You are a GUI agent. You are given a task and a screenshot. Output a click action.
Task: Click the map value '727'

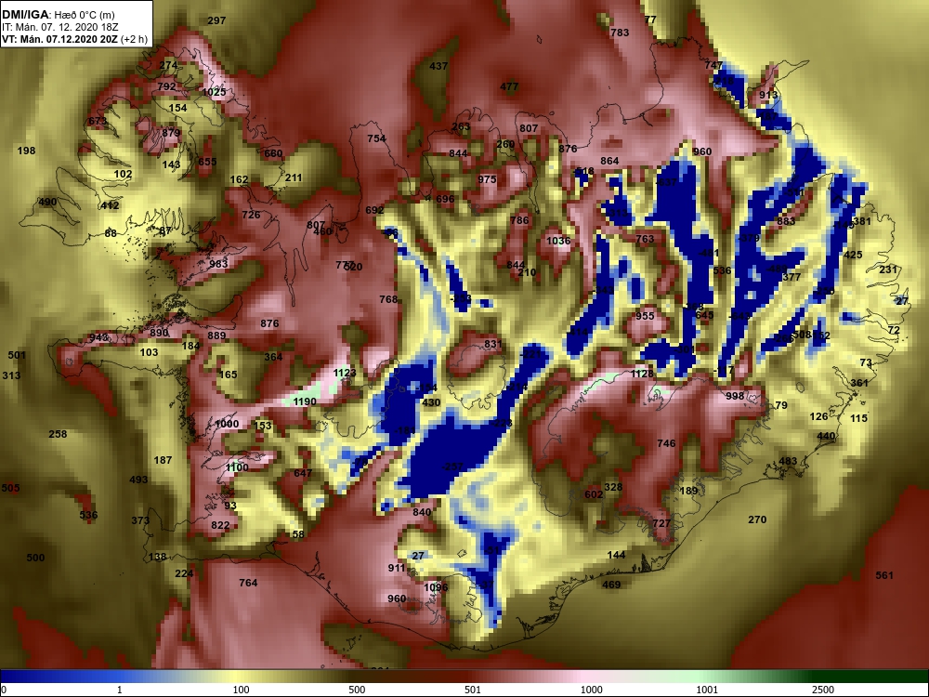pyautogui.click(x=661, y=522)
